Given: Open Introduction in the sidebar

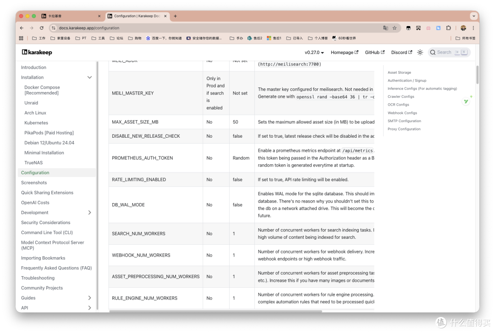Looking at the screenshot, I should [33, 67].
